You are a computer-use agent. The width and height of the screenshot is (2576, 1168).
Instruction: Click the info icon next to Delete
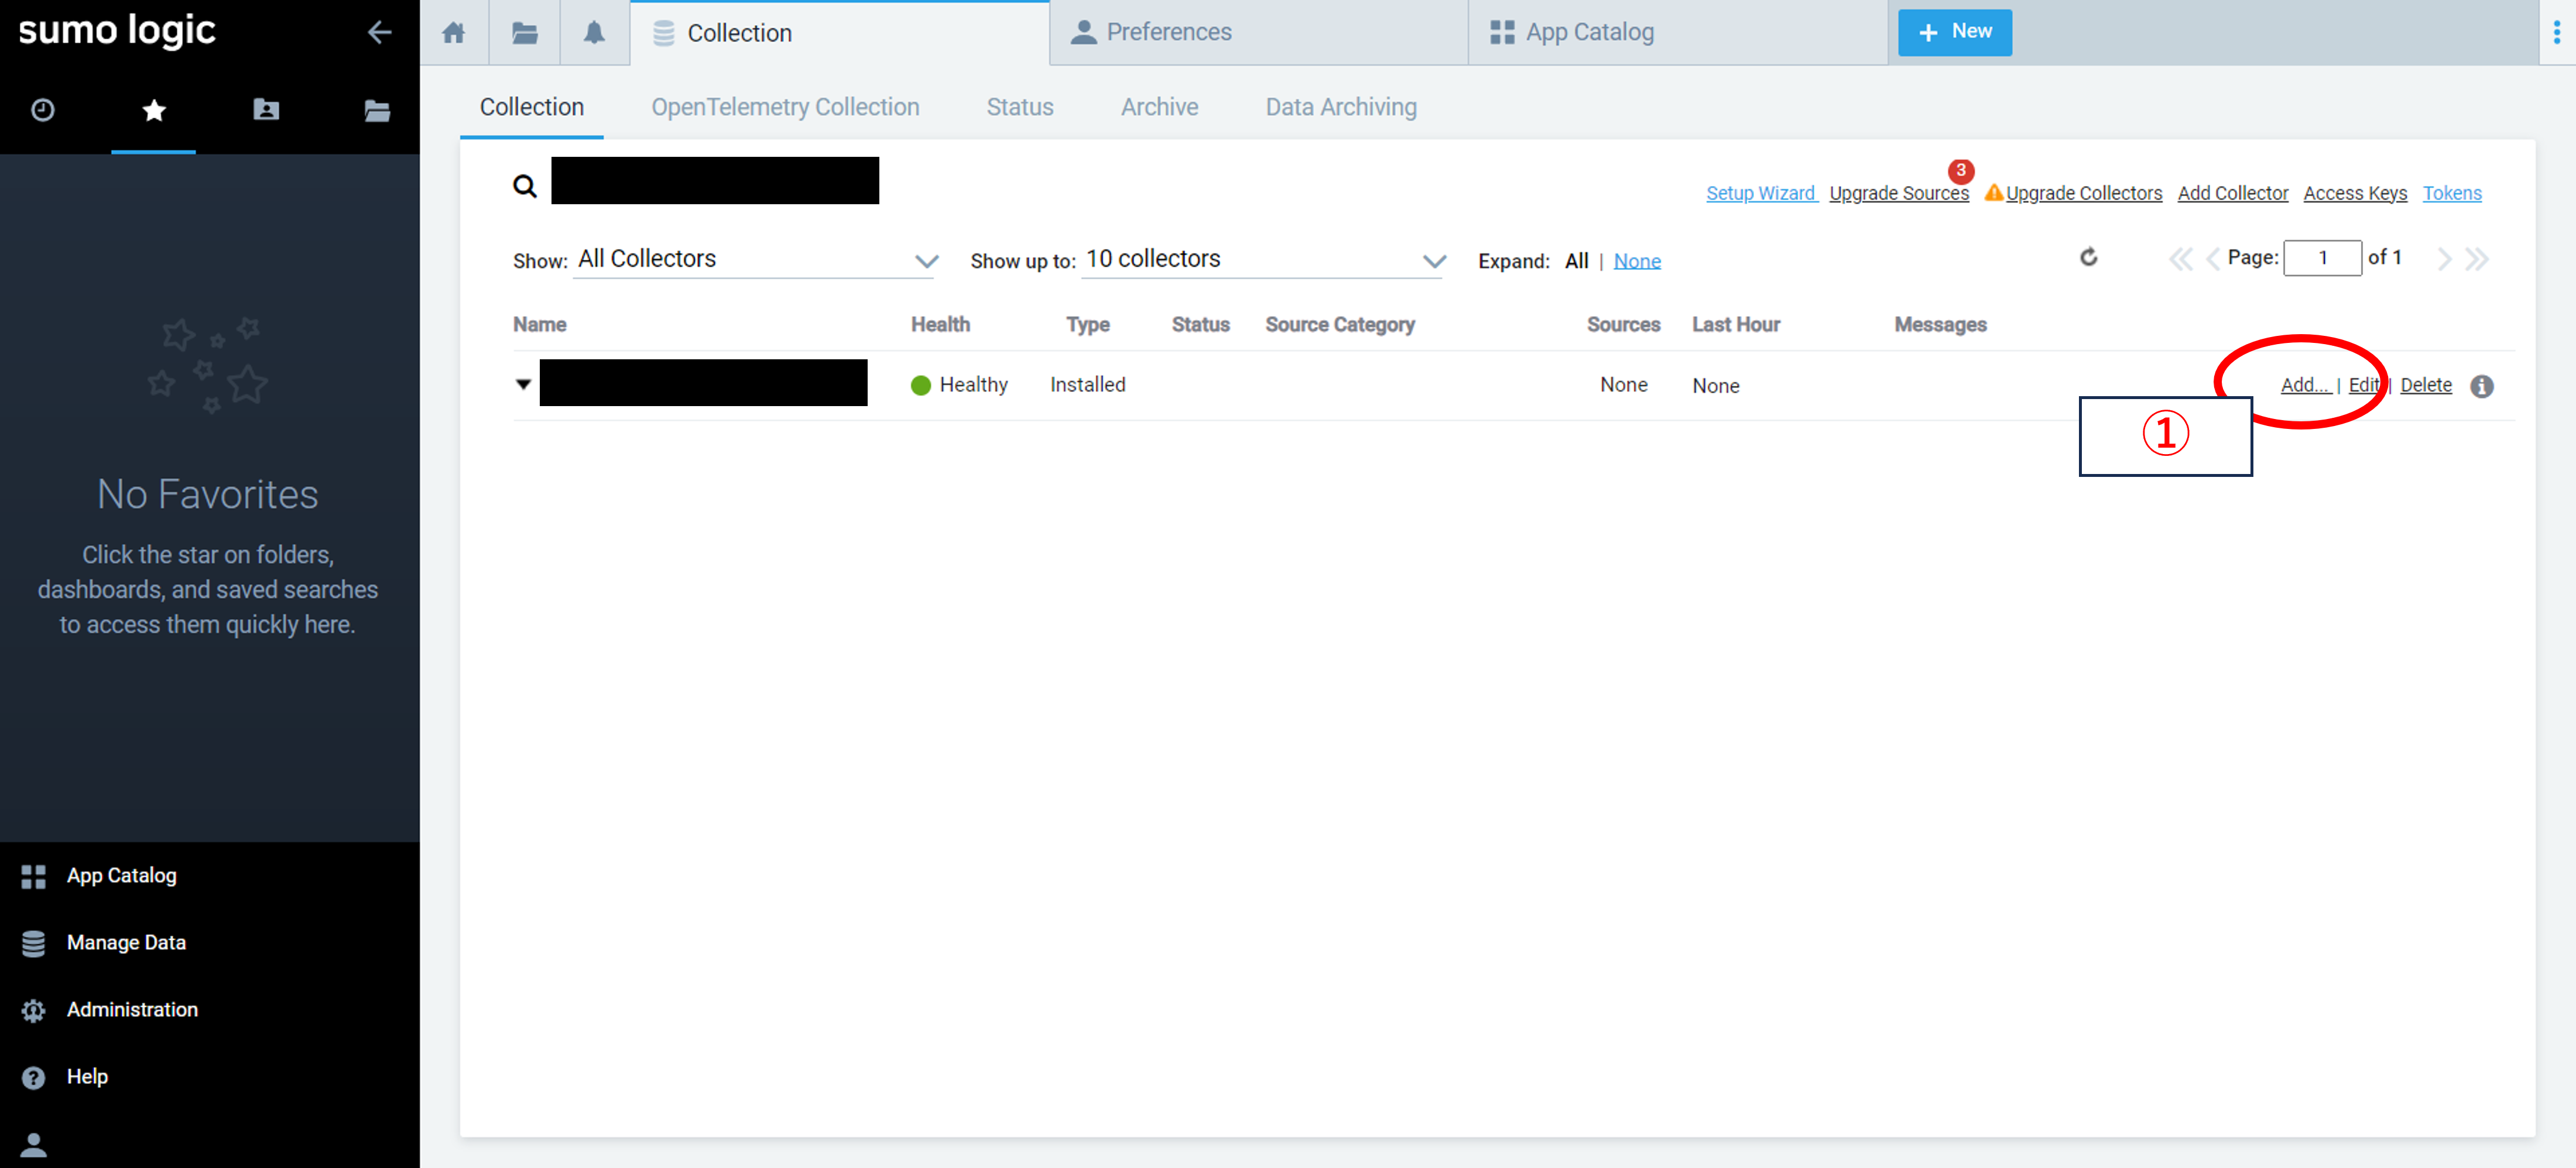(x=2483, y=387)
